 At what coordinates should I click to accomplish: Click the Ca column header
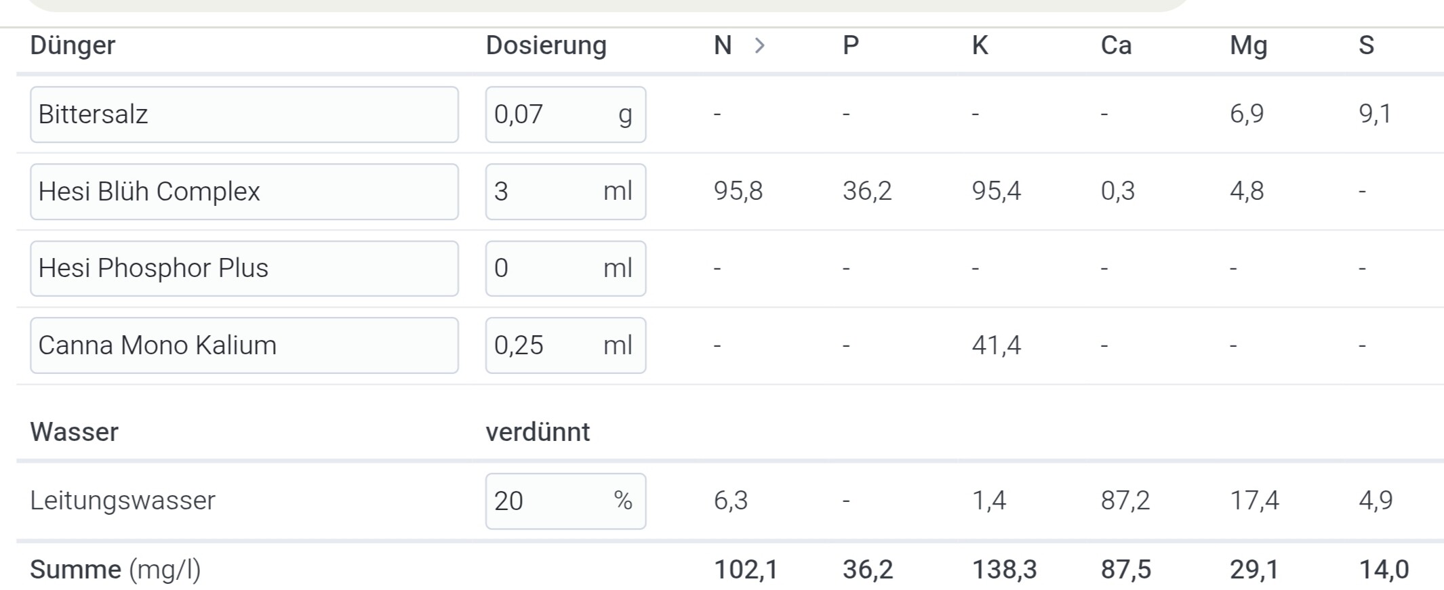[1116, 45]
